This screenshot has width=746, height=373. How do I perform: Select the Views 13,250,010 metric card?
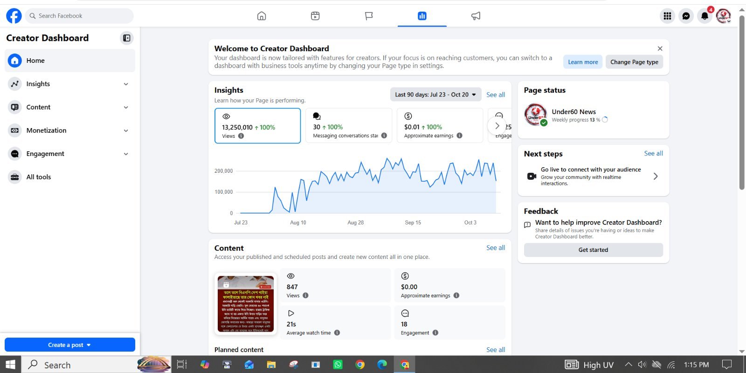pos(257,126)
